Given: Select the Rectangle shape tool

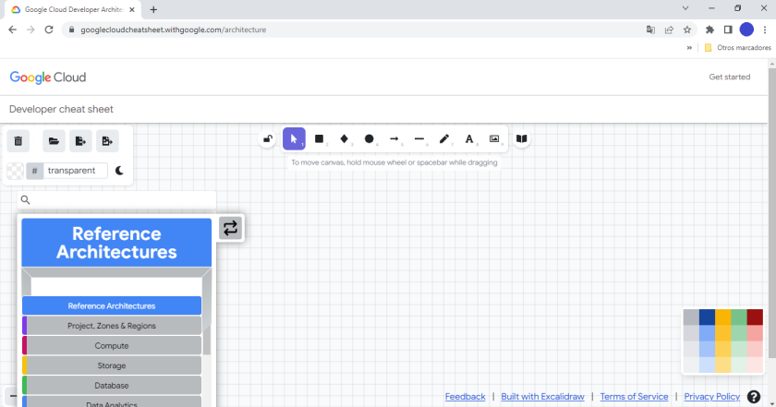Looking at the screenshot, I should 320,139.
